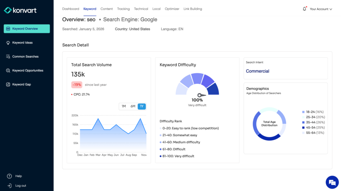Image resolution: width=341 pixels, height=191 pixels.
Task: Click the Log out arrow icon
Action: 9,186
